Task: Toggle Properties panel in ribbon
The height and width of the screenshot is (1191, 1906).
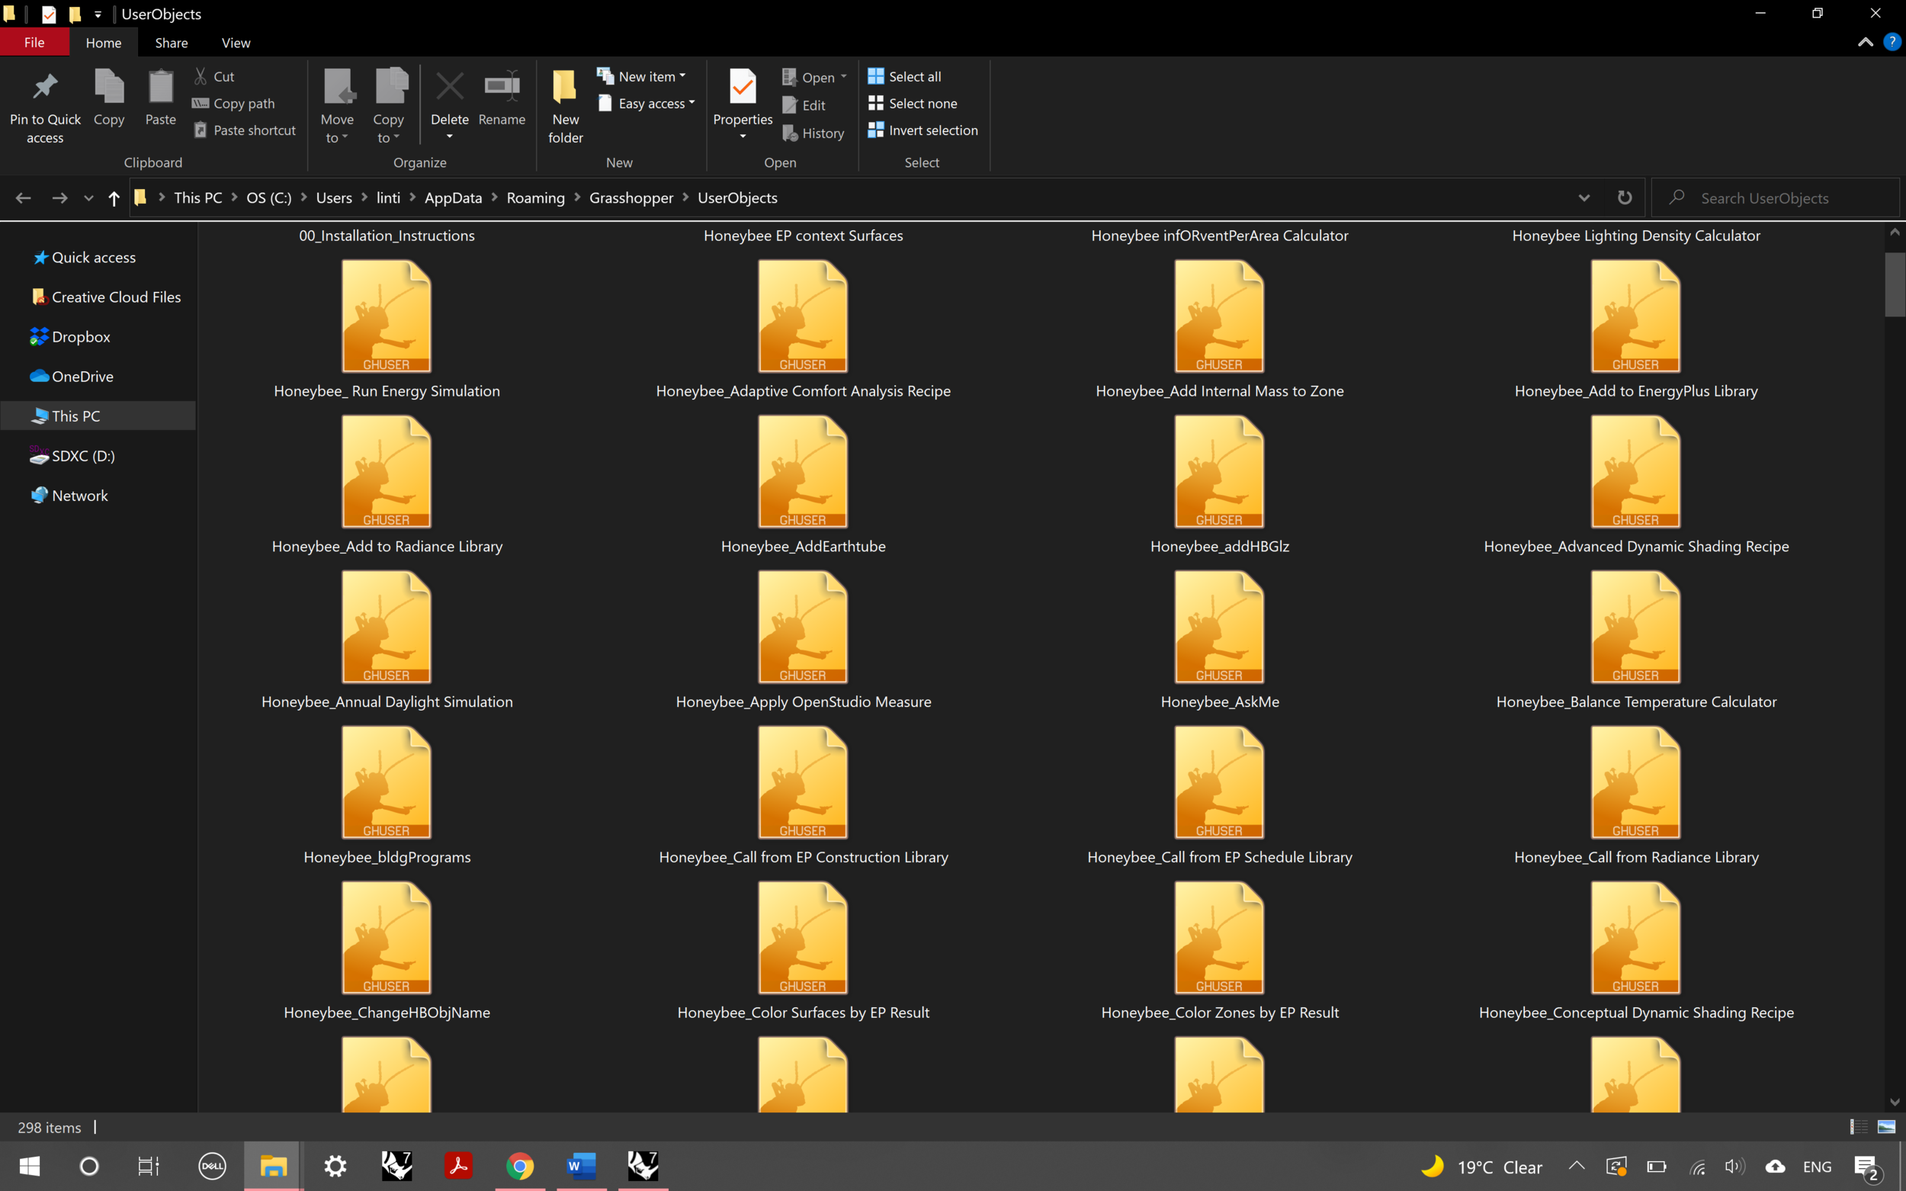Action: (742, 101)
